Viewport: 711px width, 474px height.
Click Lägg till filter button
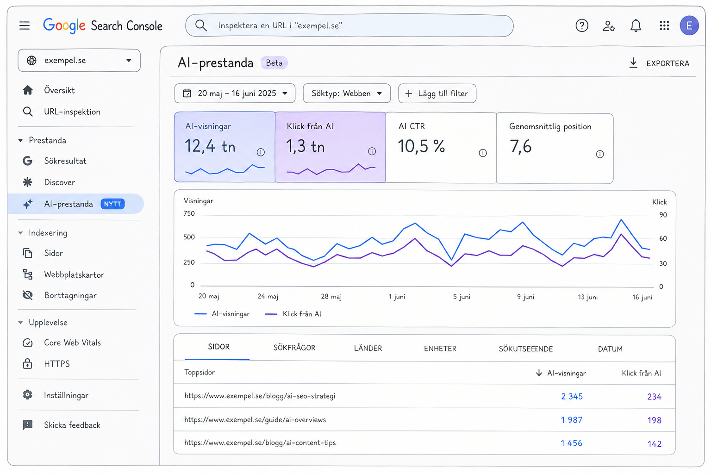click(x=437, y=94)
